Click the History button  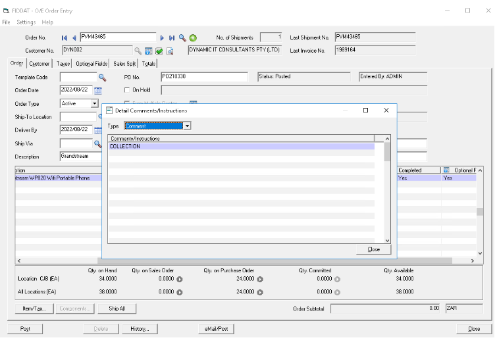click(139, 329)
